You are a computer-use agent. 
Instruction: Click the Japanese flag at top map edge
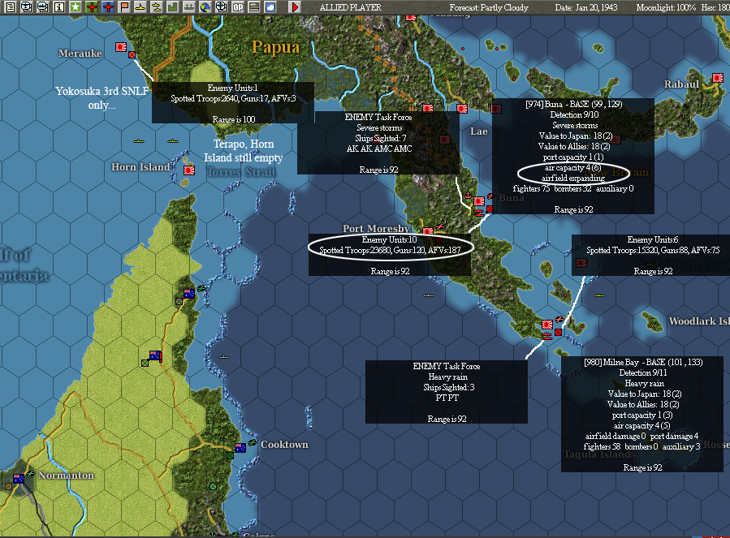[x=411, y=18]
